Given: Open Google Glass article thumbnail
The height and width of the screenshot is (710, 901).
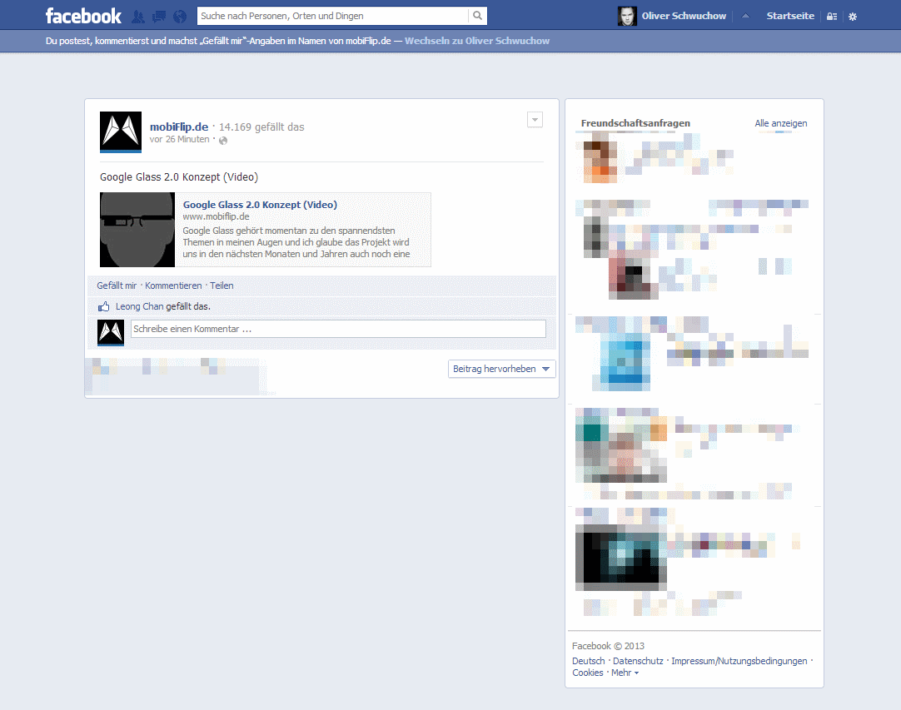Looking at the screenshot, I should 137,230.
